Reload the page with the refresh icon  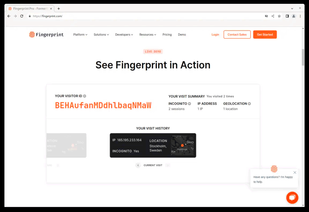(22, 16)
